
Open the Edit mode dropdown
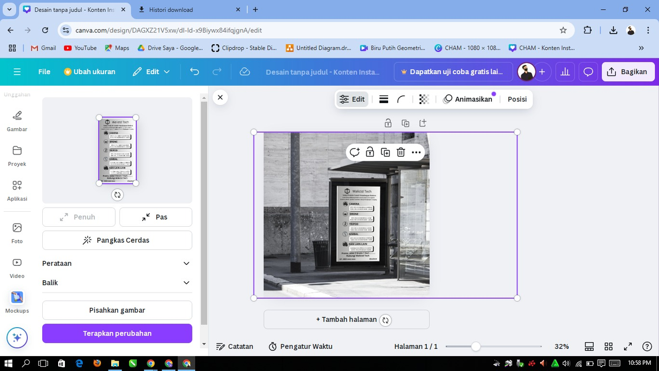[151, 72]
